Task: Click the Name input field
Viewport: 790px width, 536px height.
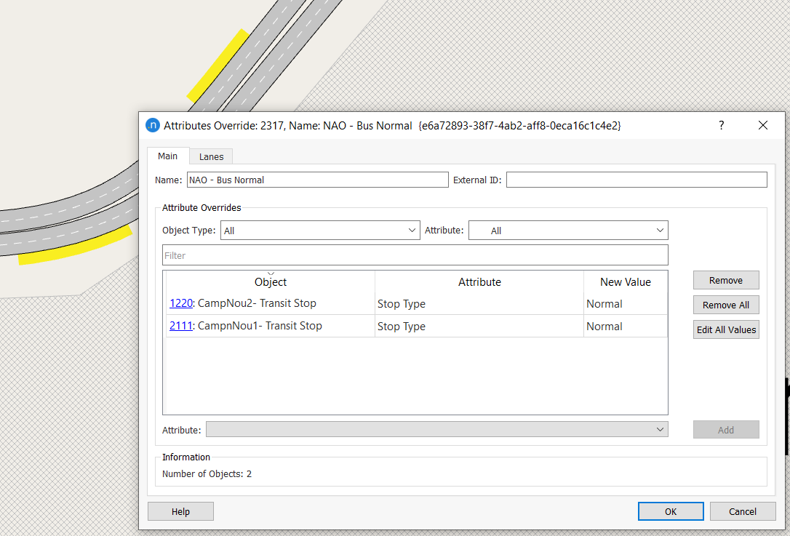Action: tap(317, 180)
